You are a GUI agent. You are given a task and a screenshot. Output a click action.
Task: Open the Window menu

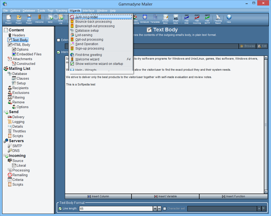102,11
